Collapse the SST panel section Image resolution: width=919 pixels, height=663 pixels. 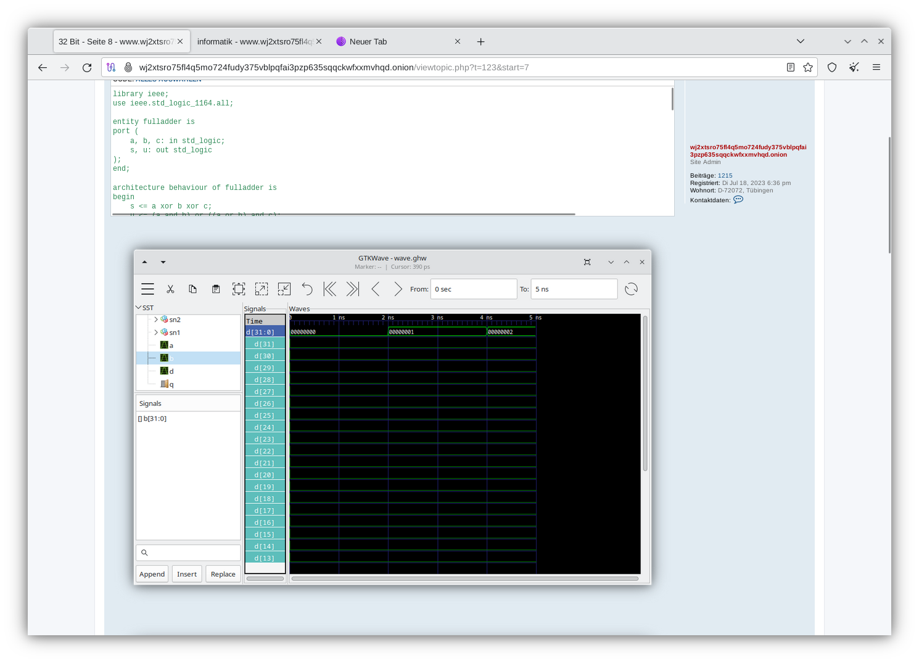139,307
